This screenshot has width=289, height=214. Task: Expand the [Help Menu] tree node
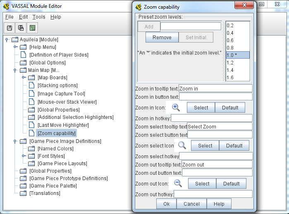pyautogui.click(x=15, y=47)
